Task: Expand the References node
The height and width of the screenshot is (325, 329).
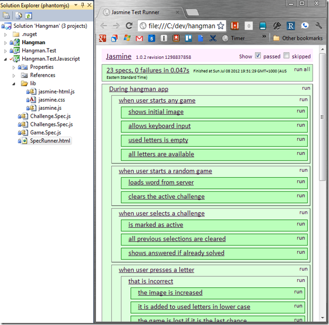Action: [14, 75]
